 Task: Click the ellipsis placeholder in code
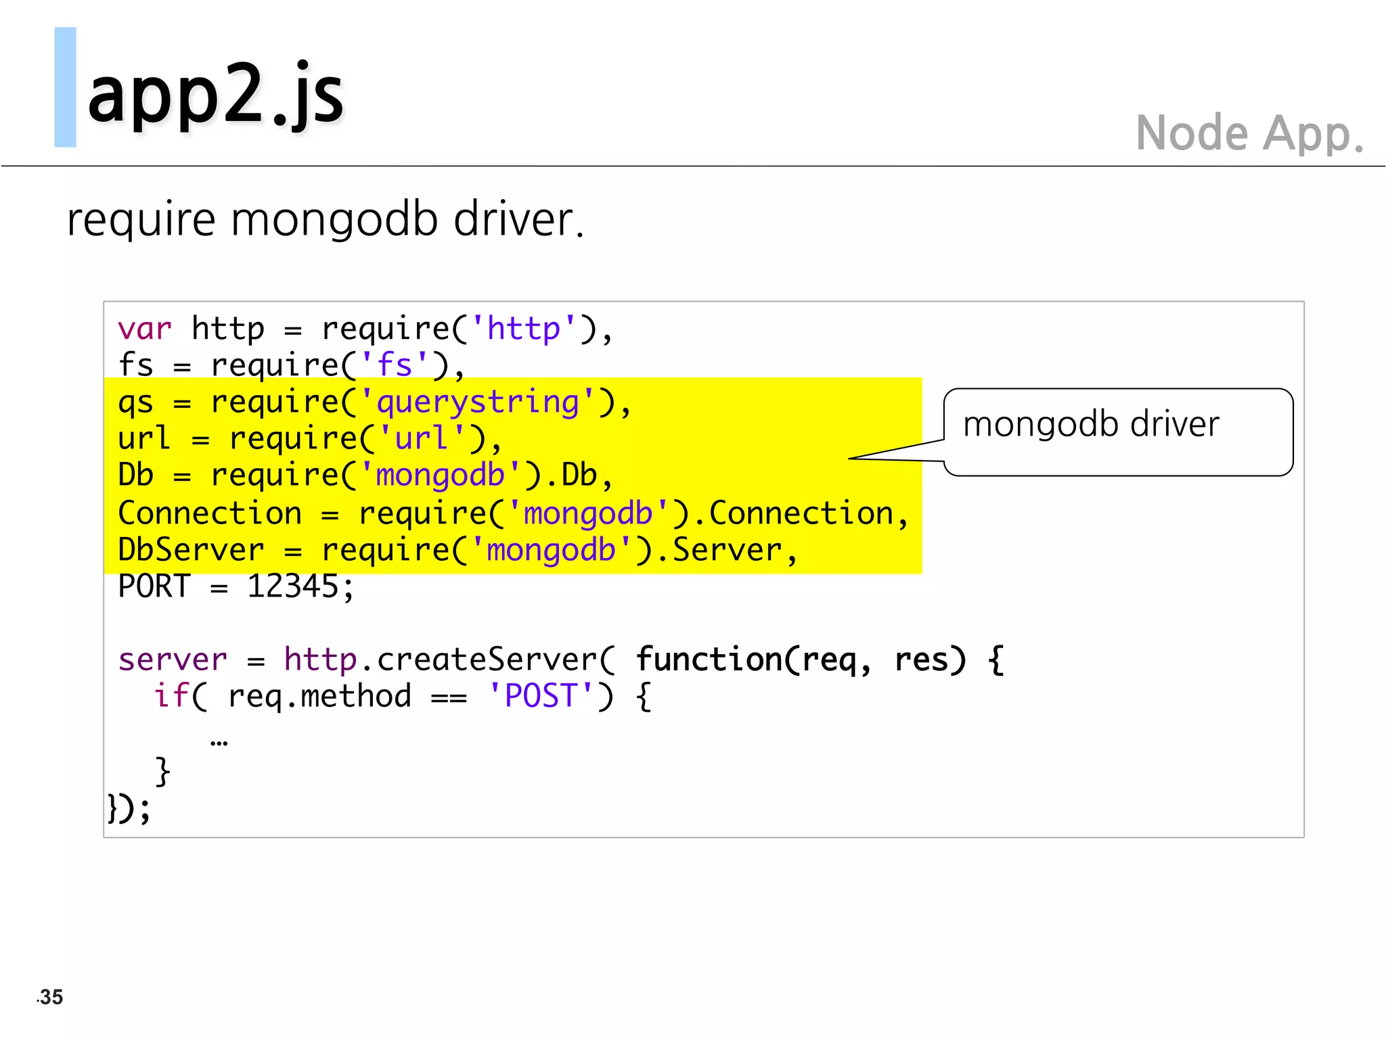tap(219, 743)
